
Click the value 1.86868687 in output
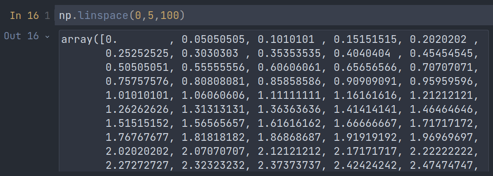tap(289, 138)
